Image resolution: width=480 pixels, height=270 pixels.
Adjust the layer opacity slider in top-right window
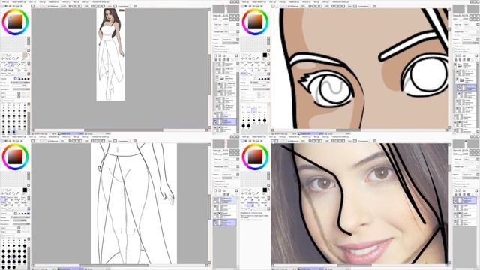pyautogui.click(x=470, y=43)
